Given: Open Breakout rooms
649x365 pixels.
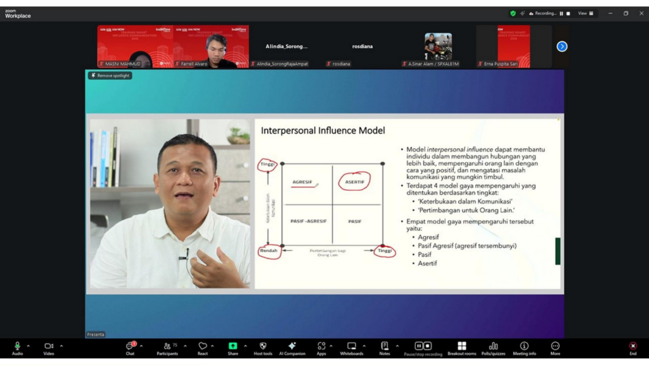Looking at the screenshot, I should pos(462,349).
